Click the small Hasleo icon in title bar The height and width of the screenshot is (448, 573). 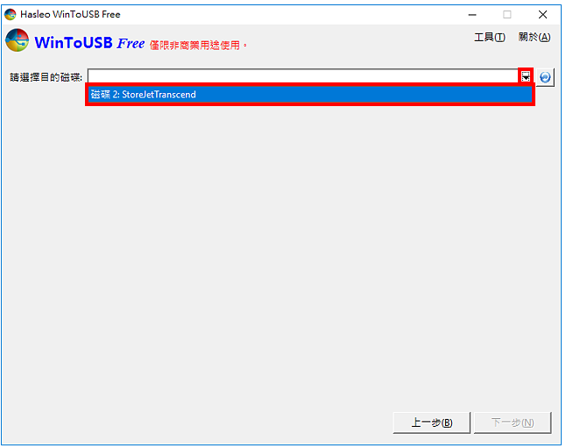11,14
